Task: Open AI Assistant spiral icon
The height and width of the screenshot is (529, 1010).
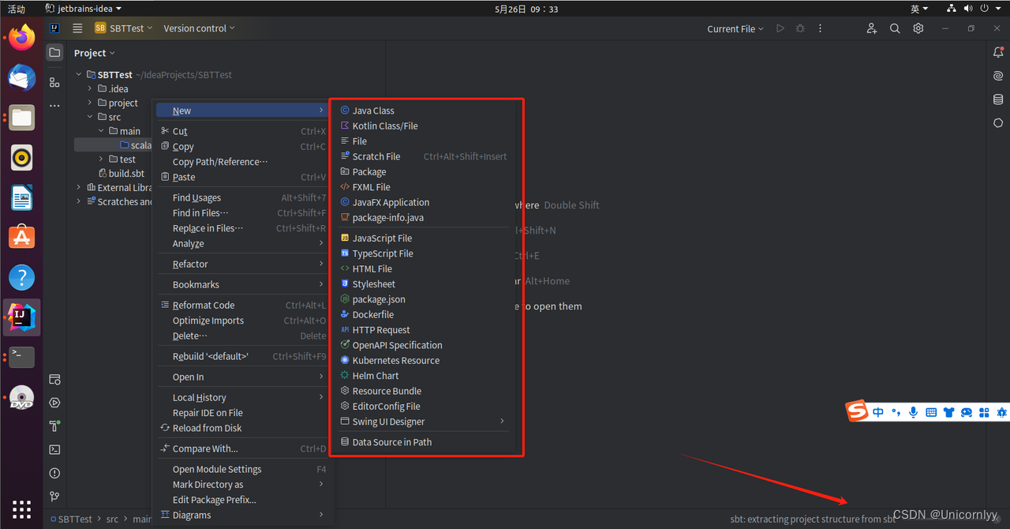Action: coord(998,77)
